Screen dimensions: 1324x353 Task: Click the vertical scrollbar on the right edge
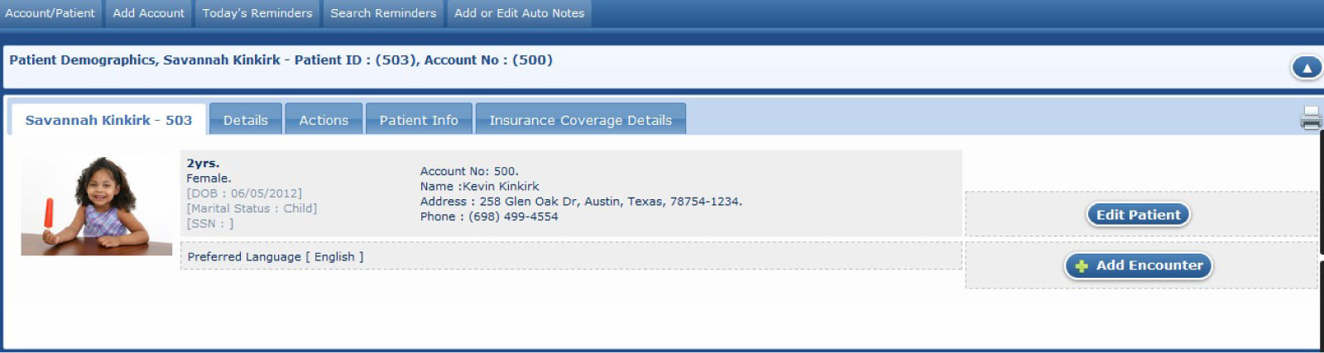tap(1321, 231)
